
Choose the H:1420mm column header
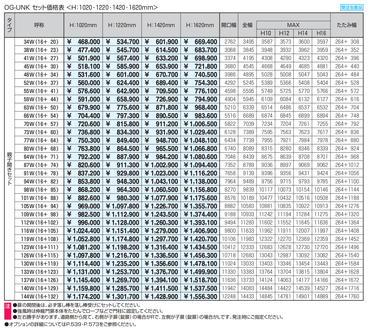(161, 25)
